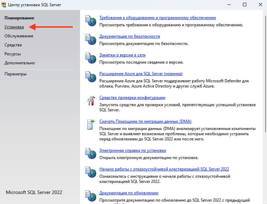
Task: Click text Просмотреть последние сведения о версии.
Action: [141, 62]
